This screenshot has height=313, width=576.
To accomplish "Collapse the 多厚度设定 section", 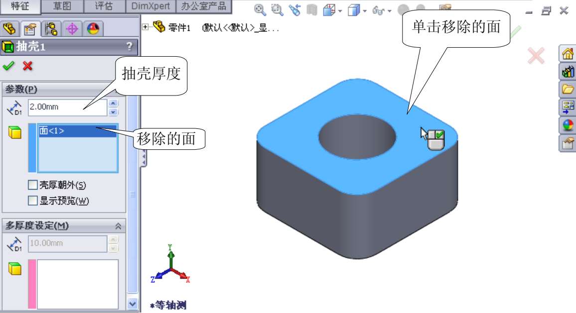I will click(118, 226).
